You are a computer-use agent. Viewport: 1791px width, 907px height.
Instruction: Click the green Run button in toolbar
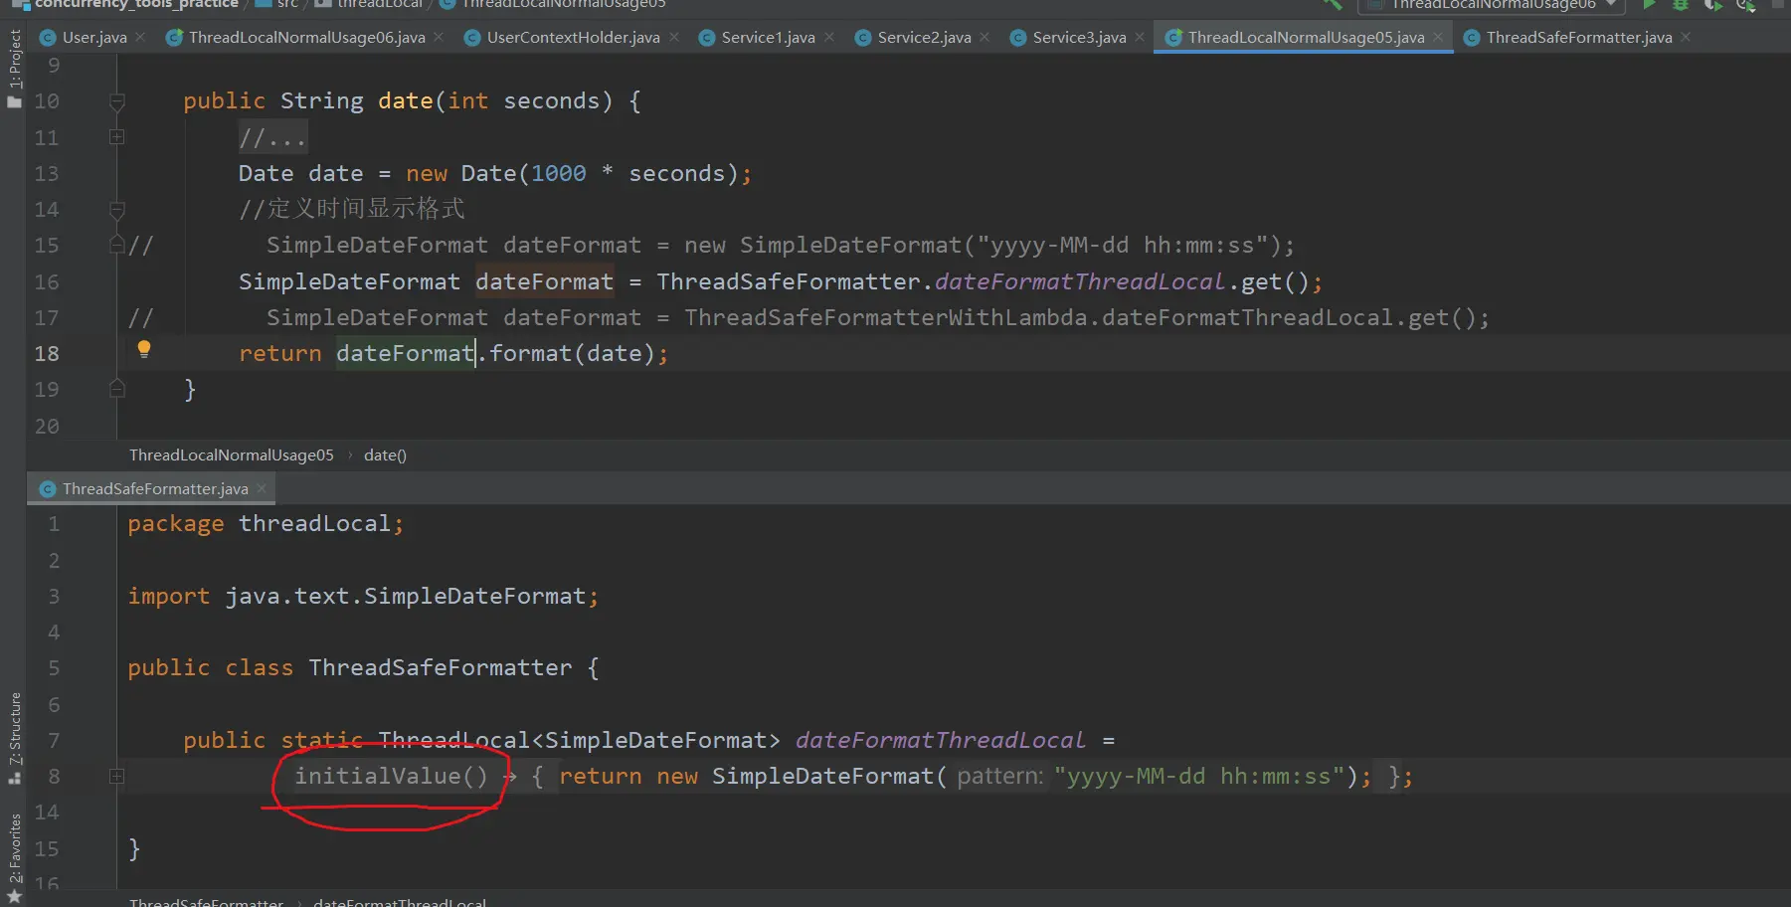click(x=1649, y=5)
